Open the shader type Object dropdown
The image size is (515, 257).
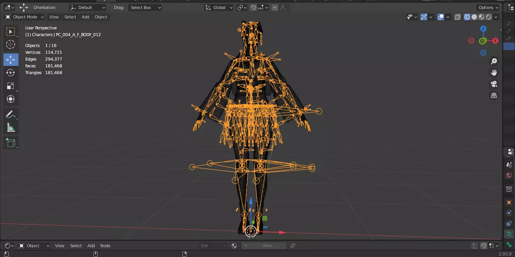coord(34,246)
